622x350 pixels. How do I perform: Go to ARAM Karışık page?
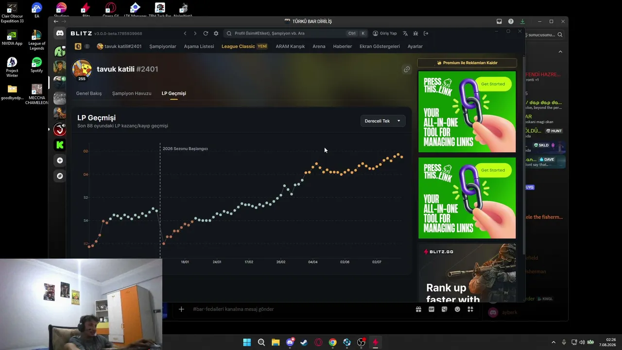(290, 46)
